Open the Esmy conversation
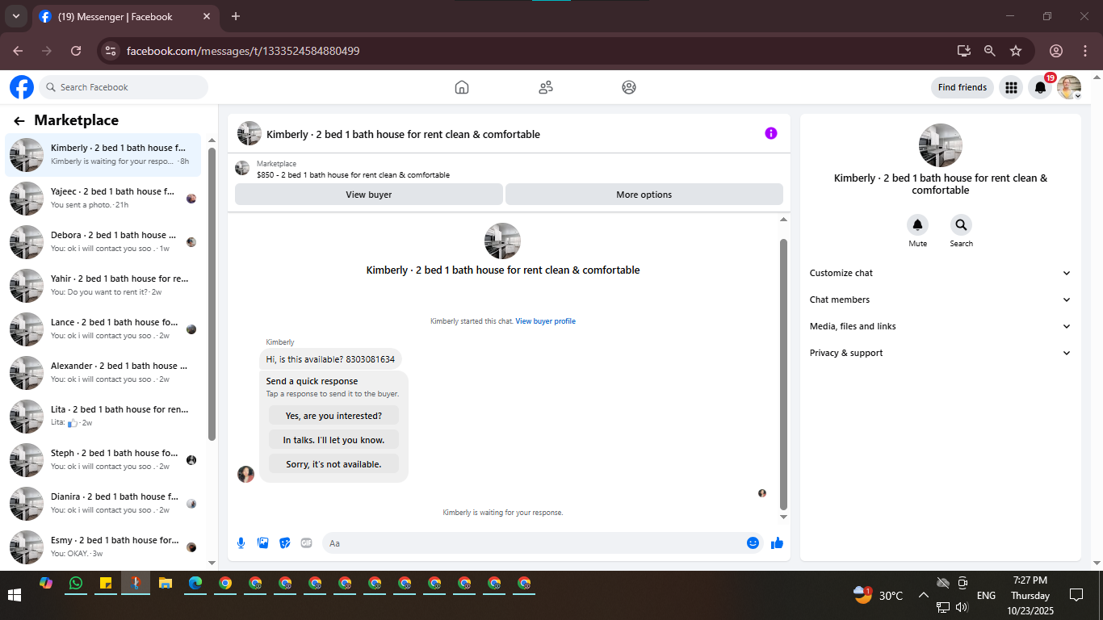Image resolution: width=1103 pixels, height=620 pixels. (103, 547)
